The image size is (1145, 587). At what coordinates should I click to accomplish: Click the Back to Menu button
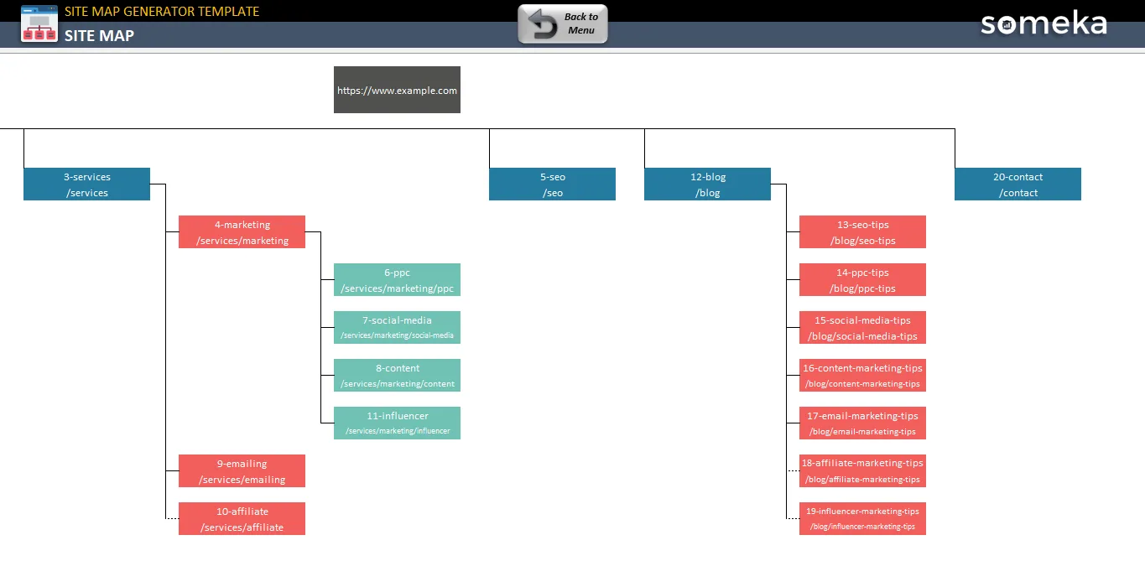[x=563, y=23]
